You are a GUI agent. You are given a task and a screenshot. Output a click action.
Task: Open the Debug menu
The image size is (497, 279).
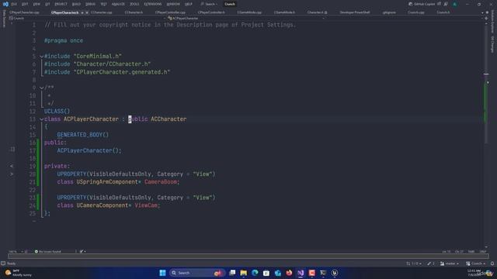click(x=90, y=4)
